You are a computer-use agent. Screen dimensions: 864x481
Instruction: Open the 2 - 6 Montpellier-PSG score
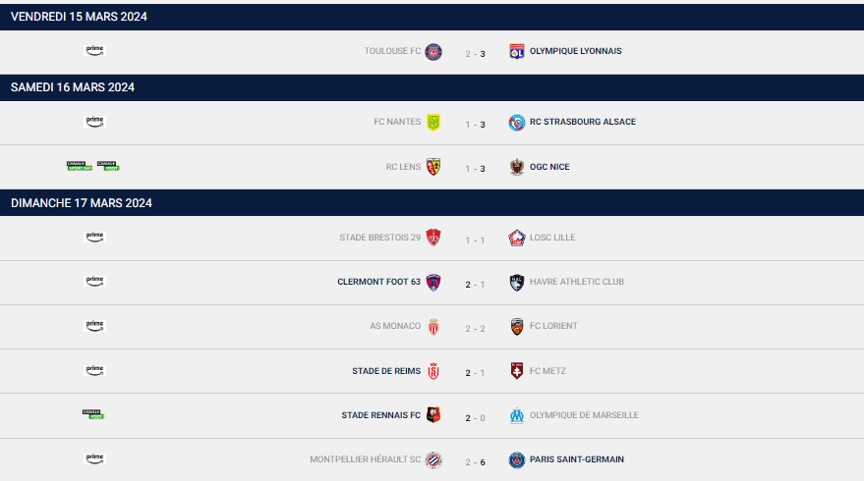pyautogui.click(x=475, y=462)
